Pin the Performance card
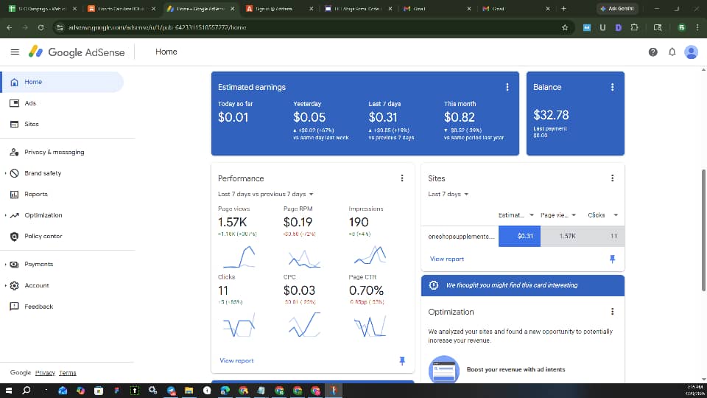This screenshot has height=398, width=707. tap(402, 360)
